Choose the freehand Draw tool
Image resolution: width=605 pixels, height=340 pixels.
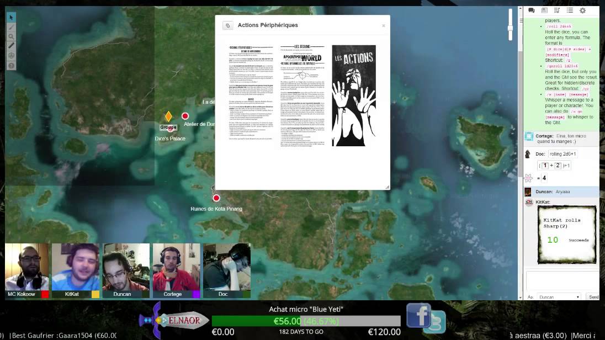[x=11, y=27]
